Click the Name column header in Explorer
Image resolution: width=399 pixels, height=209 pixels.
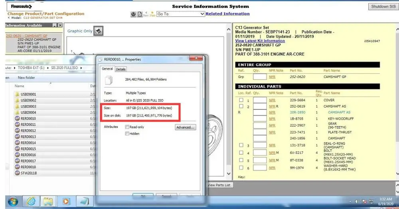tap(19, 86)
